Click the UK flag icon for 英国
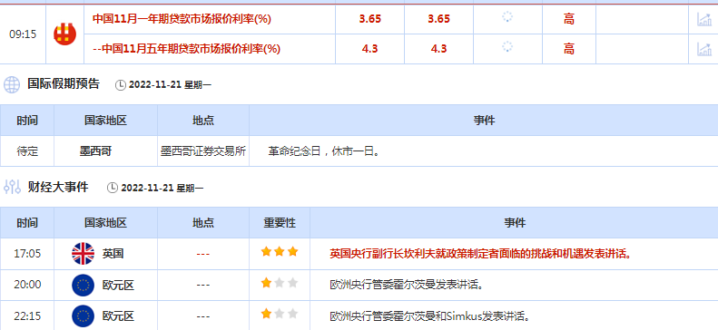The width and height of the screenshot is (718, 330). point(83,254)
